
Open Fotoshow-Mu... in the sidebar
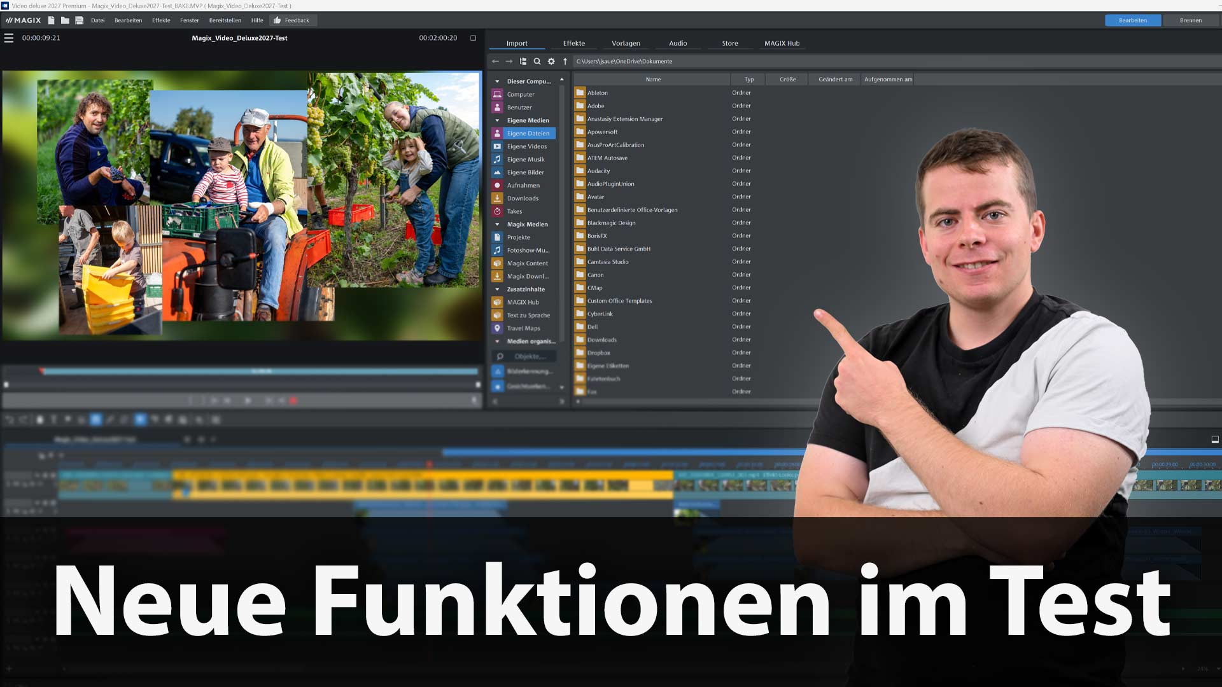(523, 251)
